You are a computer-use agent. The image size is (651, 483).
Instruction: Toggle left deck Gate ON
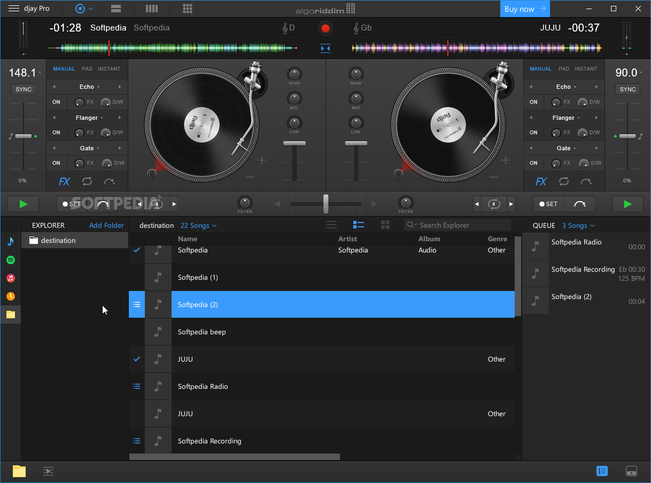click(x=56, y=163)
